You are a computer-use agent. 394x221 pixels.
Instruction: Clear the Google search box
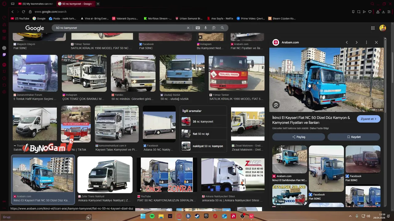pos(188,28)
